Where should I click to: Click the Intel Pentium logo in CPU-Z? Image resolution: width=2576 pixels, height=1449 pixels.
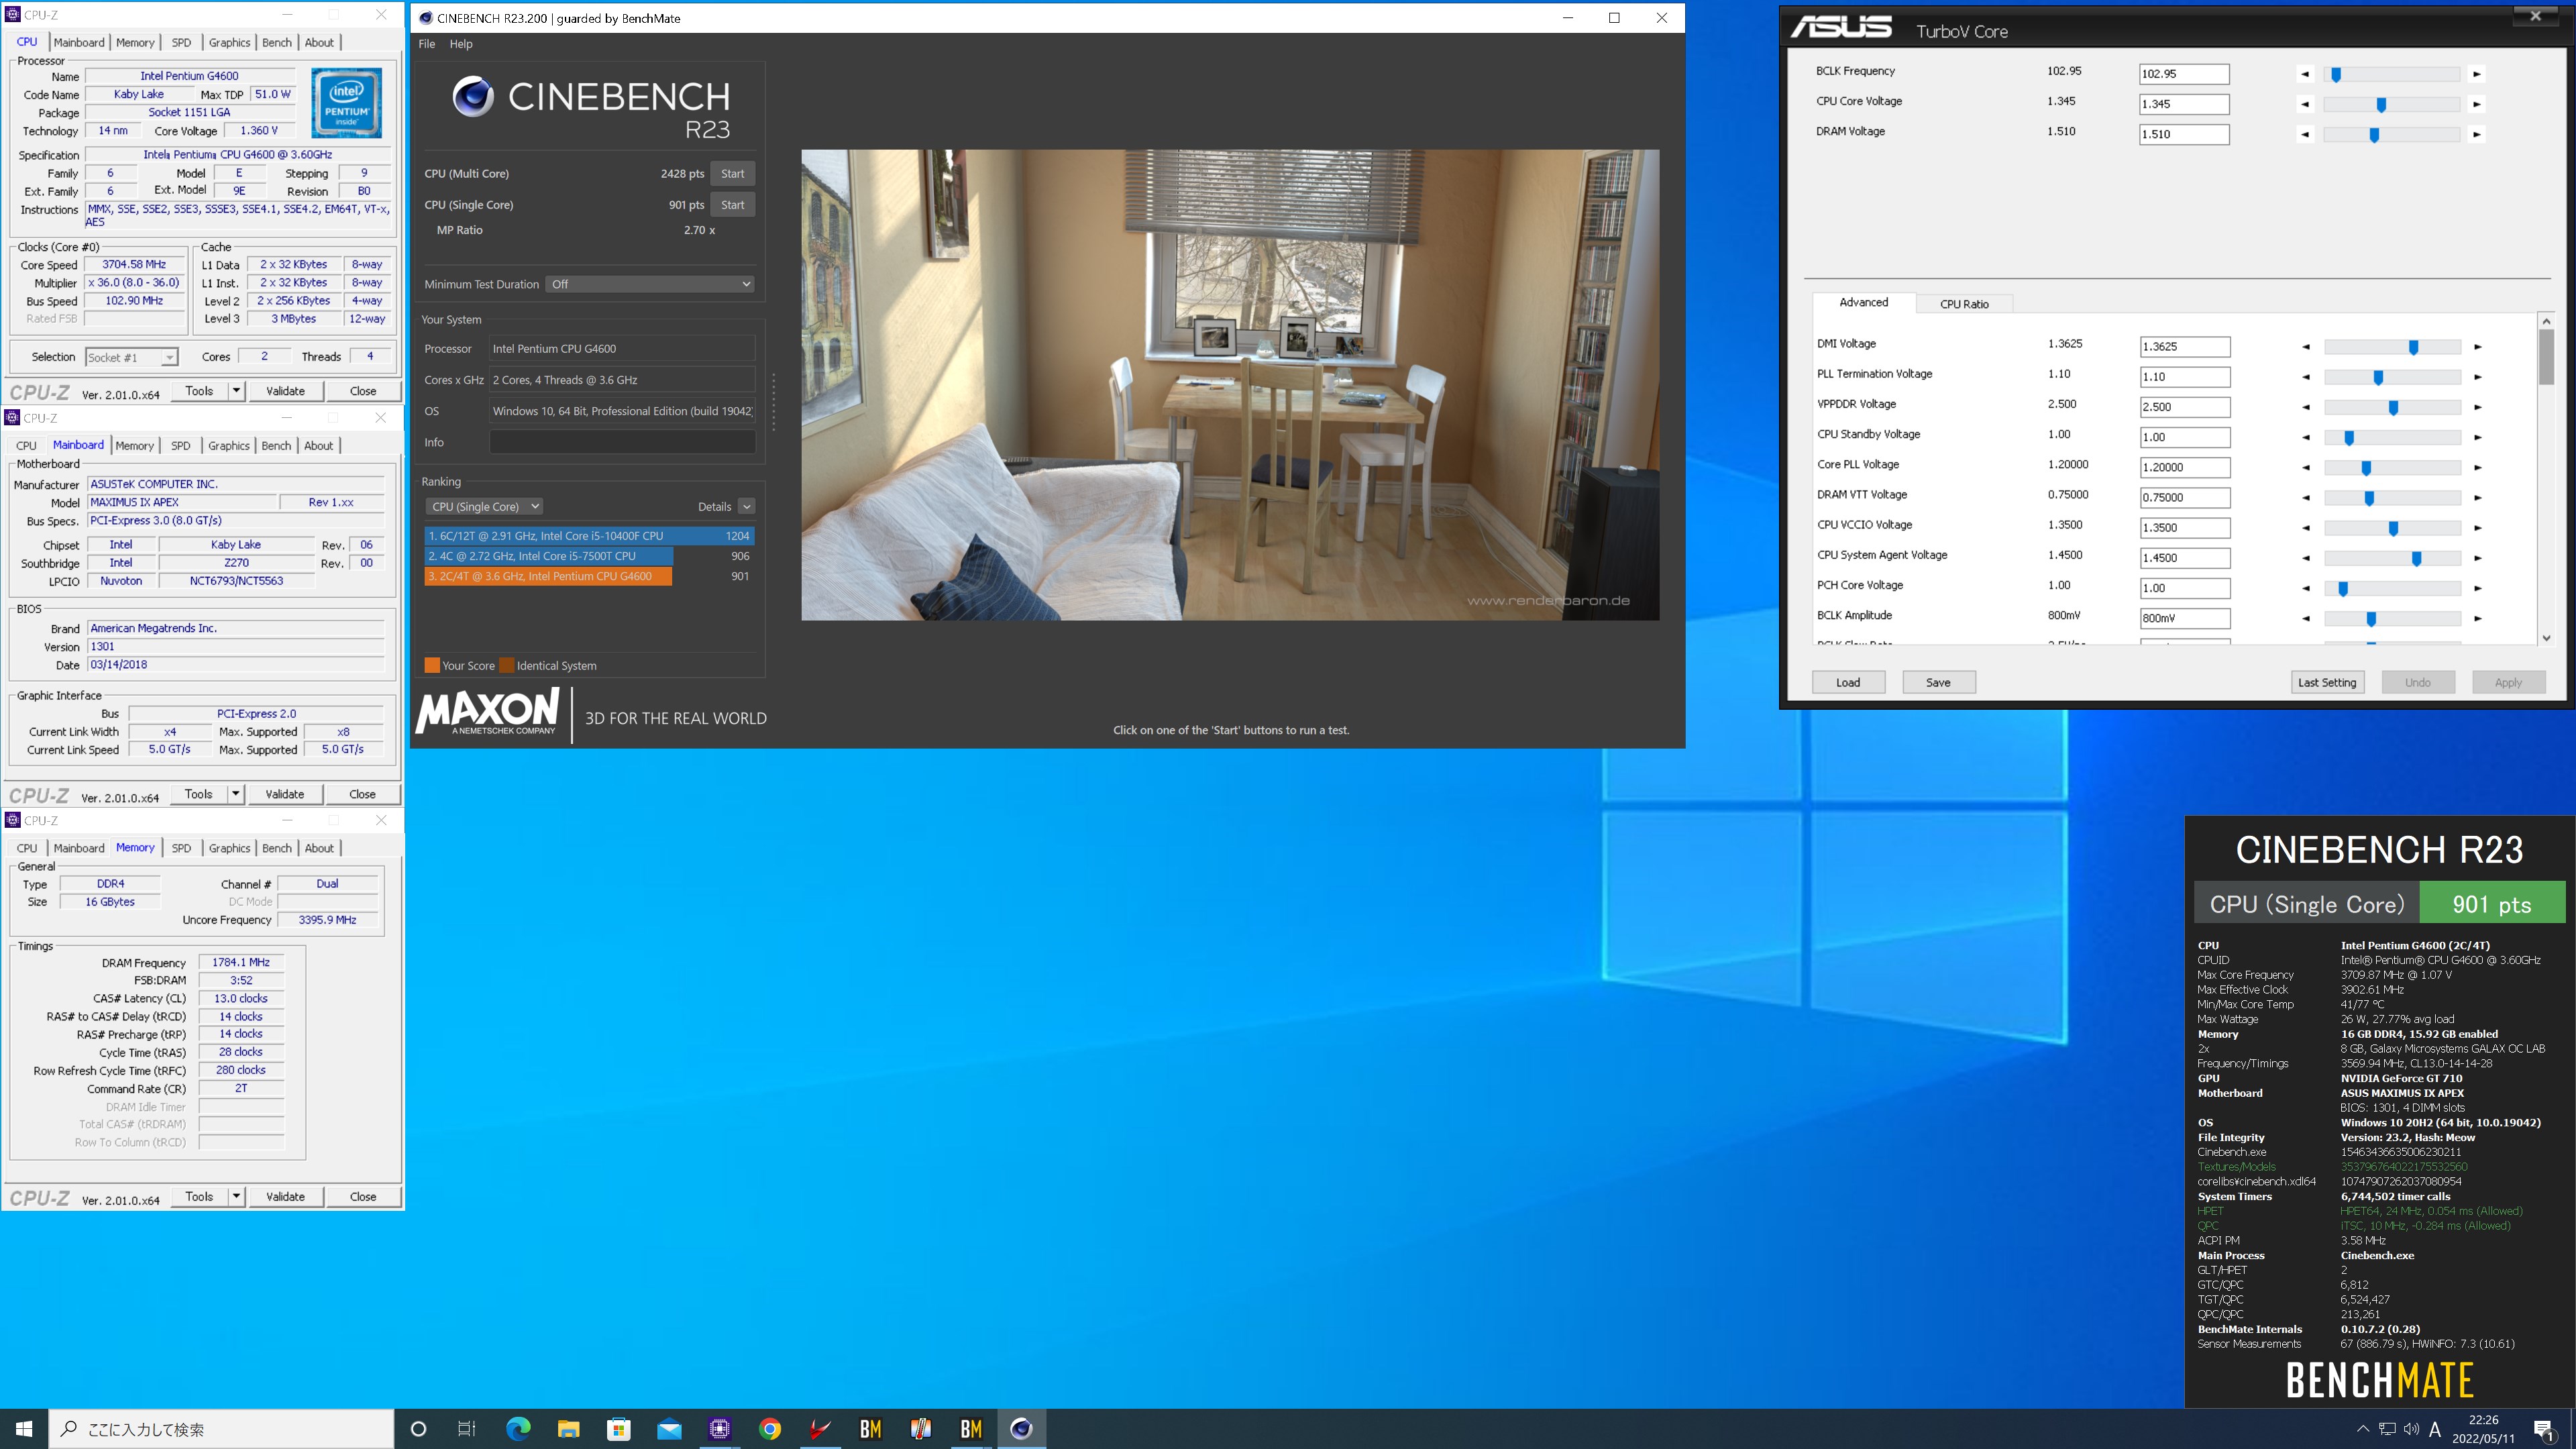pos(346,102)
